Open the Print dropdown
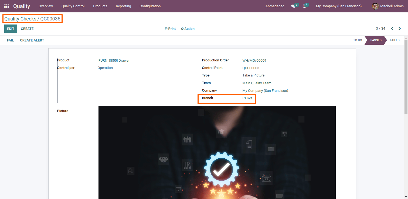The width and height of the screenshot is (408, 199). pos(170,29)
